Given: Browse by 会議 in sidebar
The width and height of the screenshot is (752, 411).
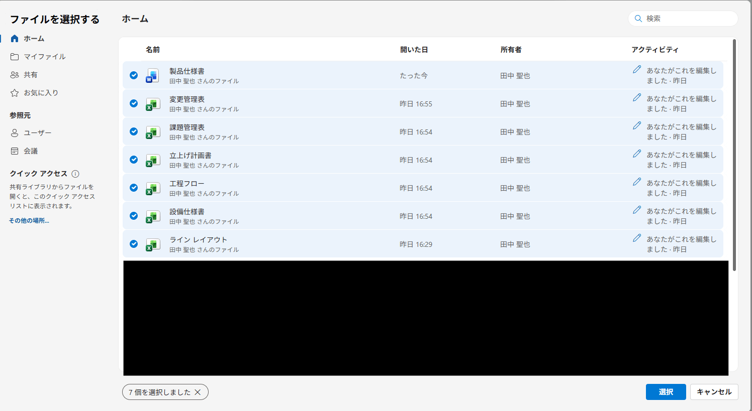Looking at the screenshot, I should [31, 151].
